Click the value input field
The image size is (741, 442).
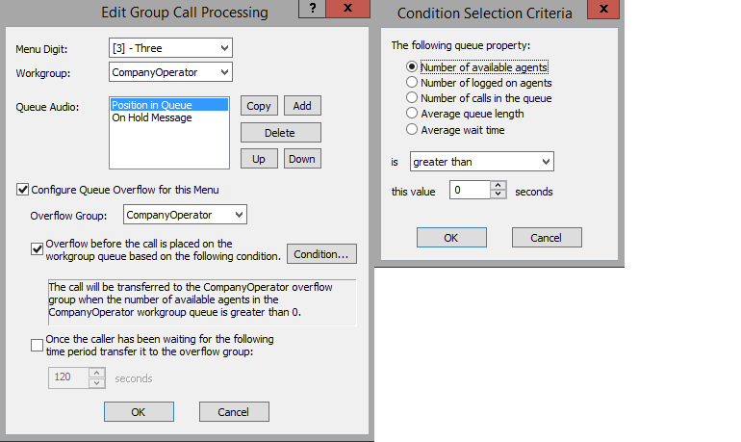(470, 191)
